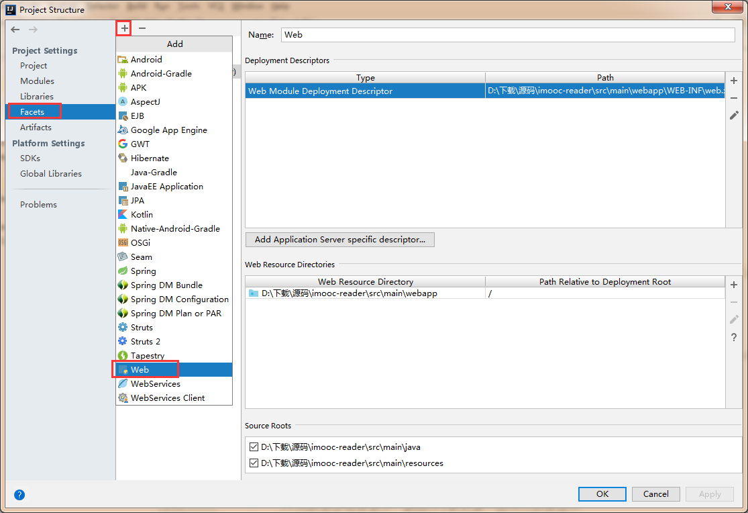Click the Name input field

point(508,35)
